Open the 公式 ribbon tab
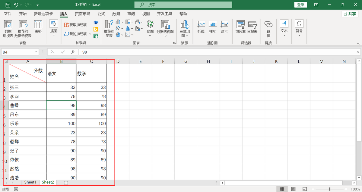362x192 pixels. pos(101,14)
